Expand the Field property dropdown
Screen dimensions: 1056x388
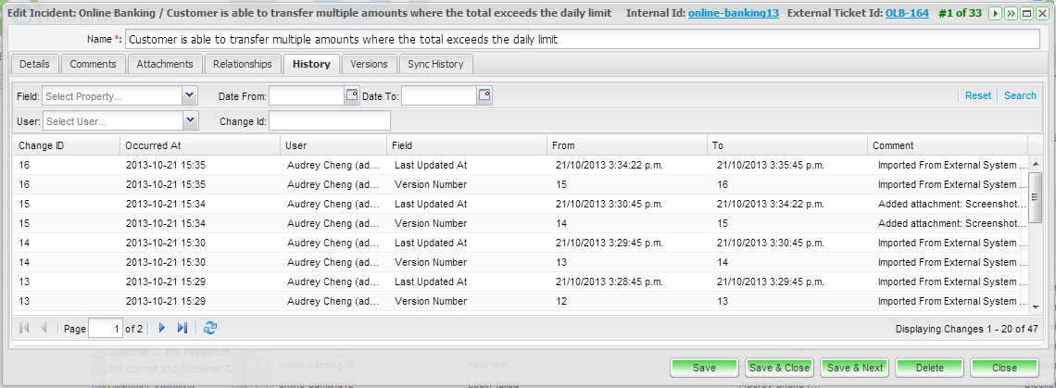tap(190, 95)
